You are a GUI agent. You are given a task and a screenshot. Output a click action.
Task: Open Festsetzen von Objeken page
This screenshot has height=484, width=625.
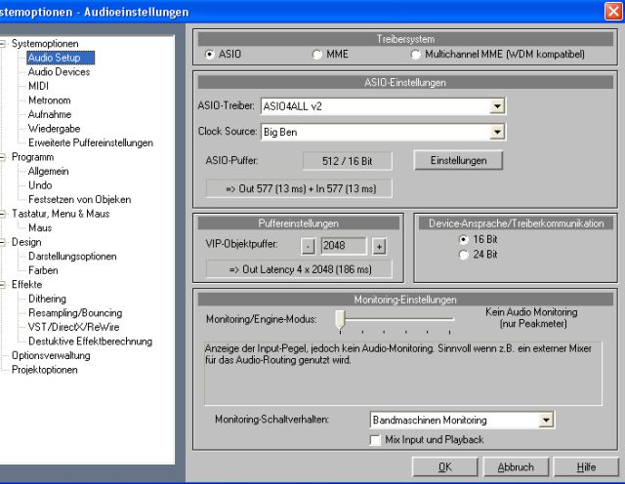pos(79,200)
